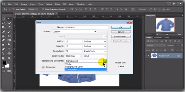
Task: Select the Pen tool
Action: tap(3, 49)
